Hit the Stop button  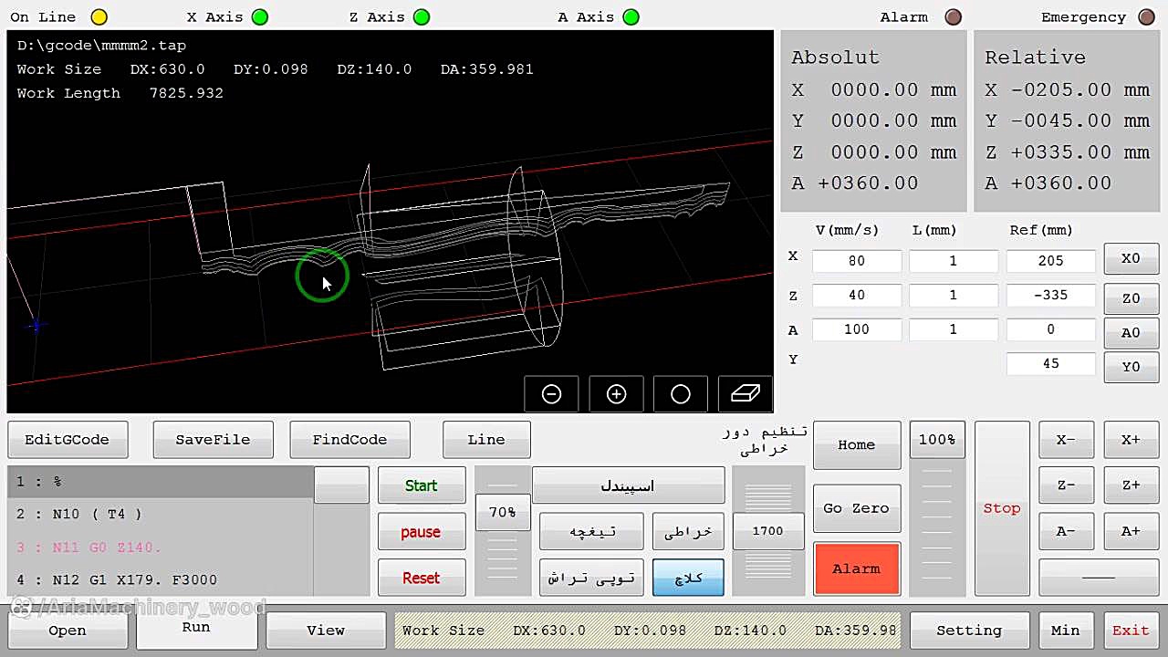pyautogui.click(x=1002, y=508)
